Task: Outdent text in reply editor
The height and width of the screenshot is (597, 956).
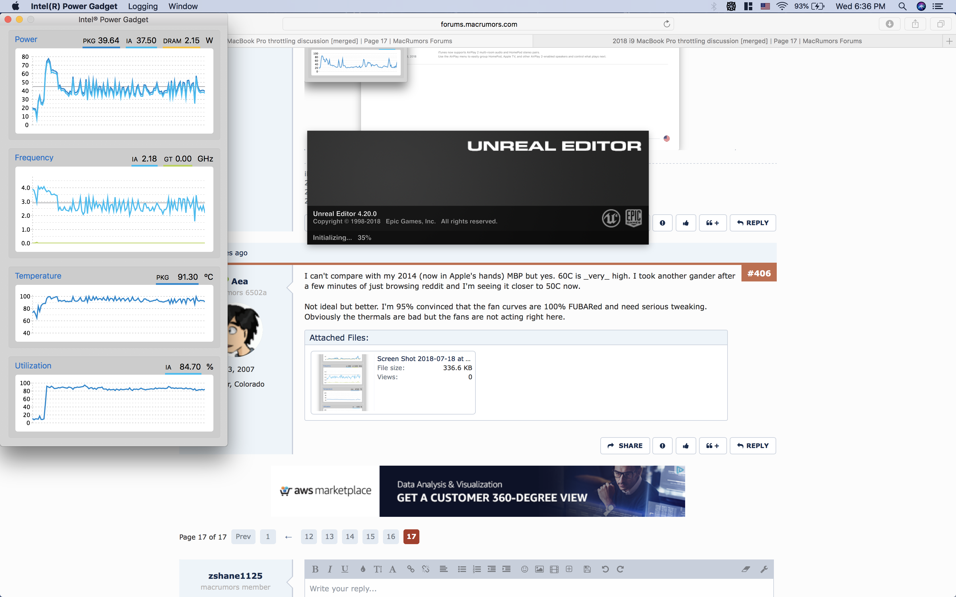Action: (491, 569)
